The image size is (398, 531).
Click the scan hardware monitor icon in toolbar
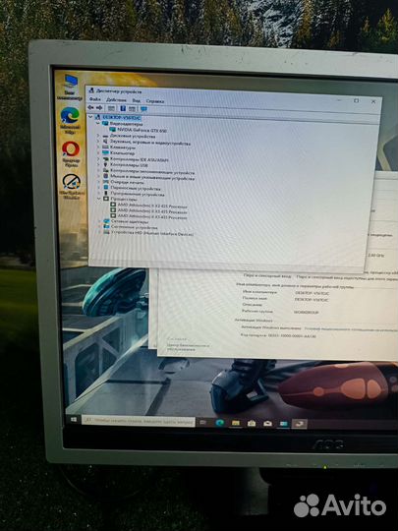coord(143,109)
